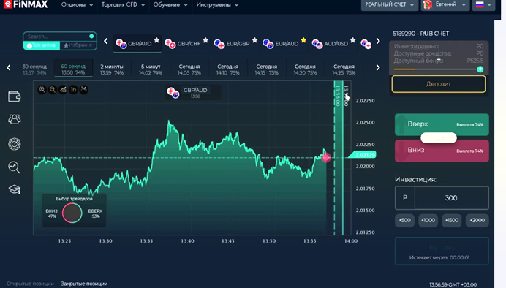Click the asset Search field
This screenshot has height=288, width=506.
(x=59, y=36)
